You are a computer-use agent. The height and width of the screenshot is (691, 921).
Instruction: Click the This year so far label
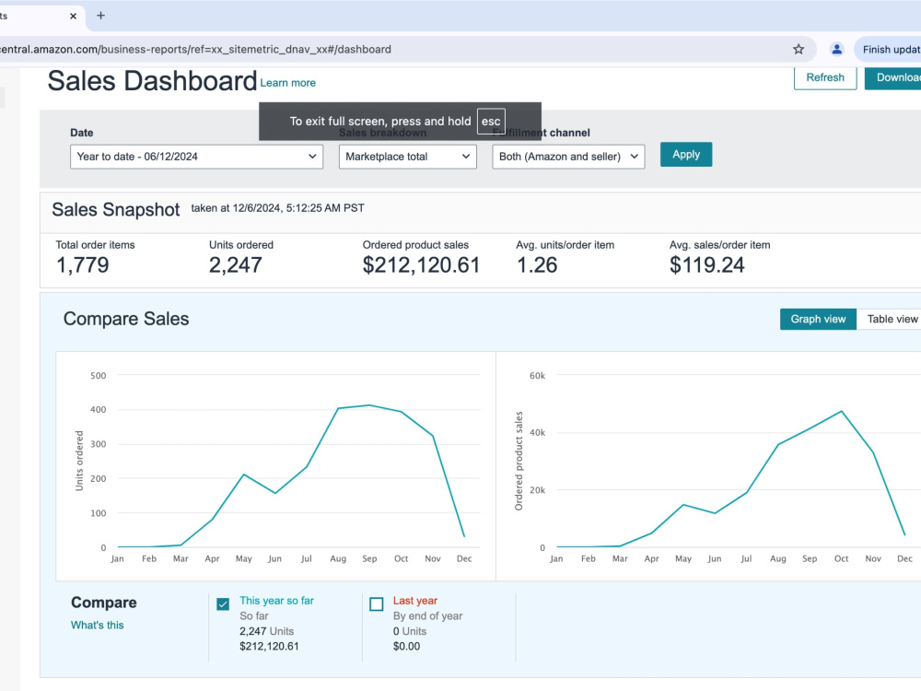pos(276,601)
